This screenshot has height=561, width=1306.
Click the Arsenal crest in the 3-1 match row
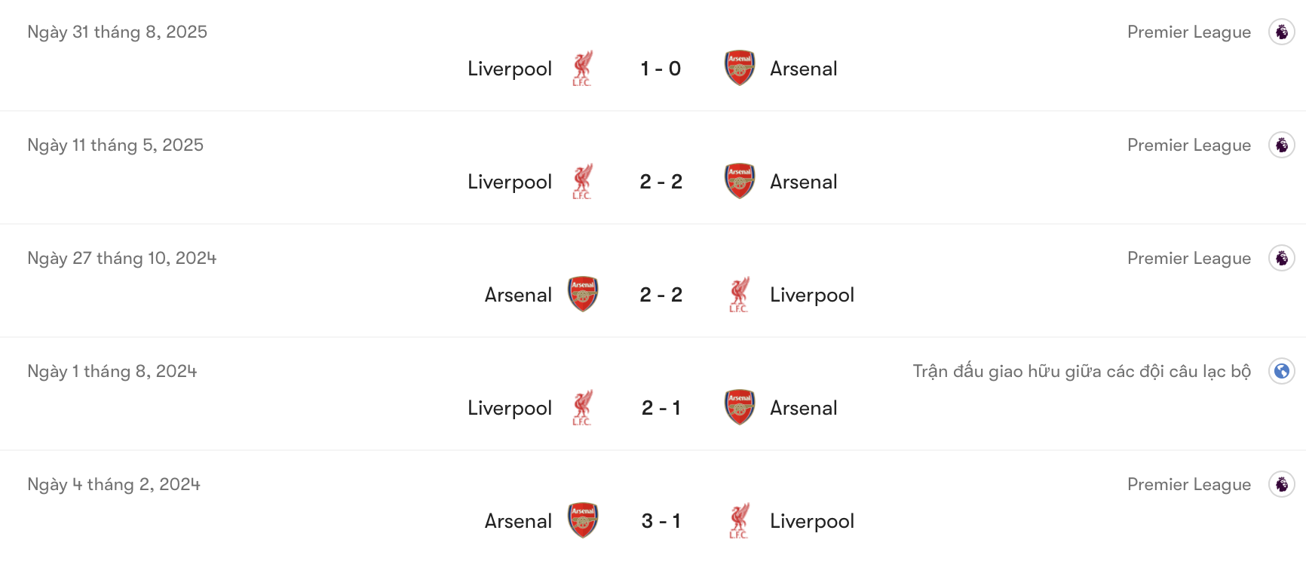tap(582, 520)
